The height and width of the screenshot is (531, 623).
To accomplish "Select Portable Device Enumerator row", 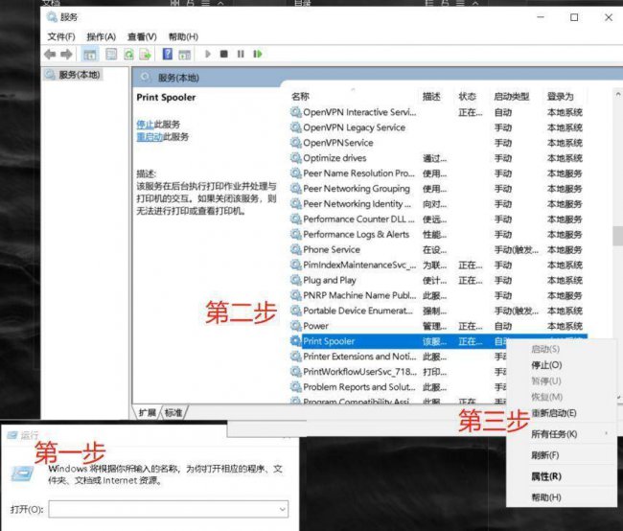I will point(437,311).
